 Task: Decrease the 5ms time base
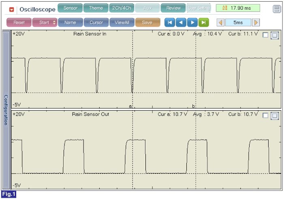coord(220,23)
